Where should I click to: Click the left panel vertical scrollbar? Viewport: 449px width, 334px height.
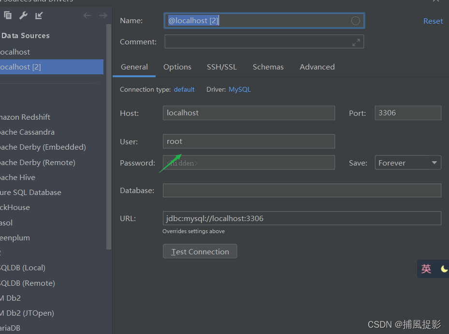click(109, 137)
